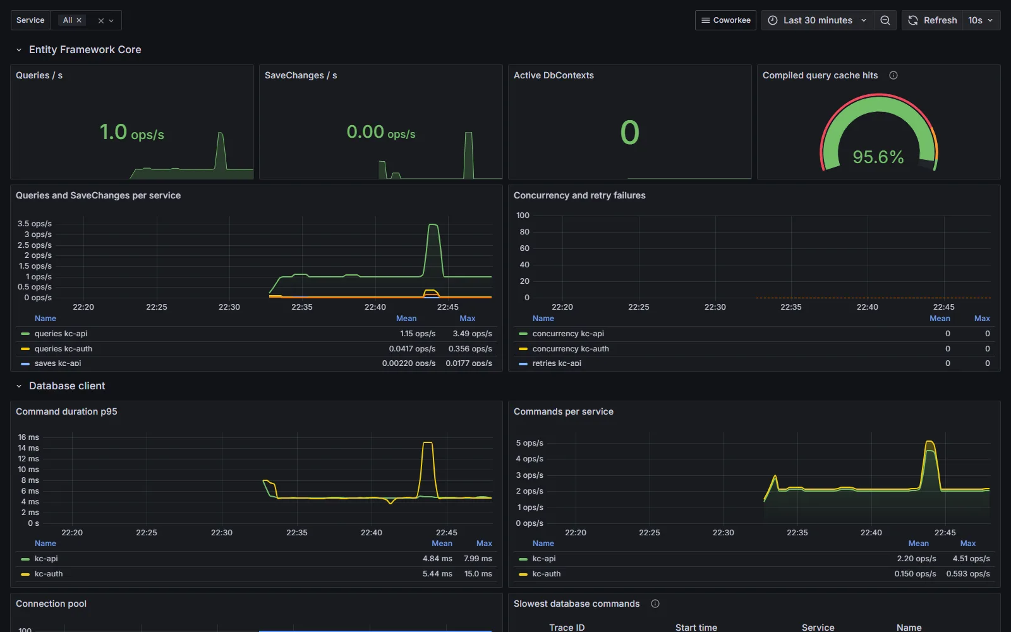The width and height of the screenshot is (1011, 632).
Task: Click the Service variable label
Action: tap(30, 20)
